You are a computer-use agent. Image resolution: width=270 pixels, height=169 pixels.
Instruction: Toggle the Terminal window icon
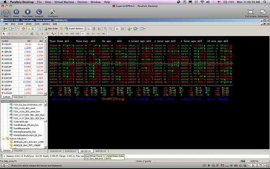point(34,29)
